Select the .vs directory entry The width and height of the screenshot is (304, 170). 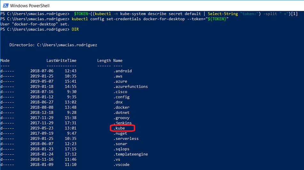[117, 159]
